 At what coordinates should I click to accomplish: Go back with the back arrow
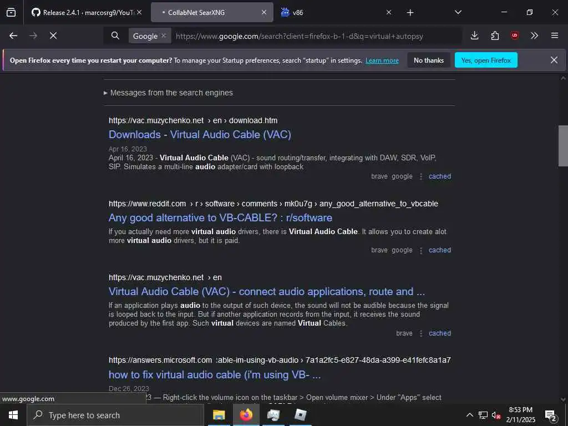pos(13,35)
